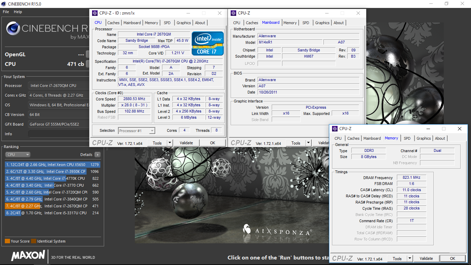Expand Tools dropdown arrow in CPU tab window
The height and width of the screenshot is (265, 471).
(170, 143)
